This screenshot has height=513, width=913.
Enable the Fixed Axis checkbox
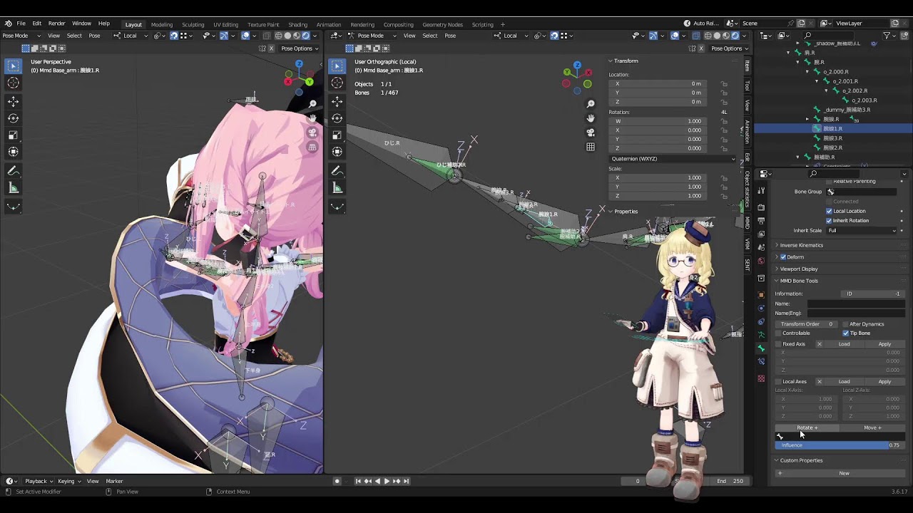pyautogui.click(x=778, y=344)
